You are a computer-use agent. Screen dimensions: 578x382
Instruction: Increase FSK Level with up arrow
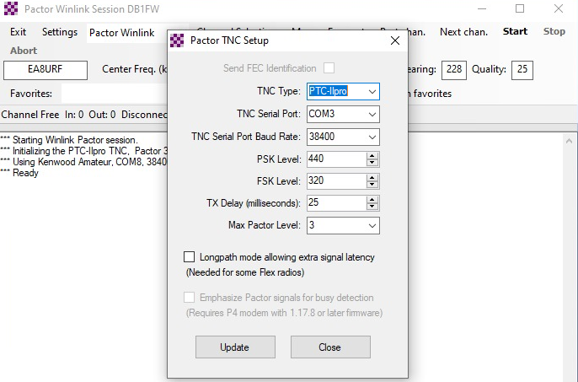tap(372, 177)
